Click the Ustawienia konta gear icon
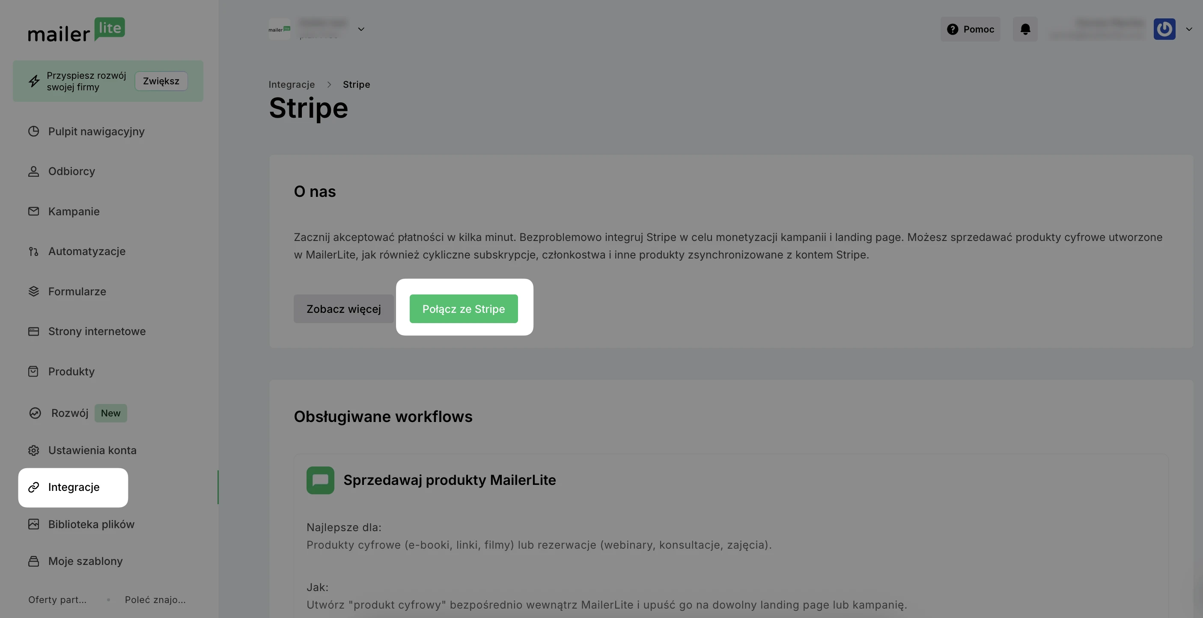Viewport: 1203px width, 618px height. (x=34, y=450)
